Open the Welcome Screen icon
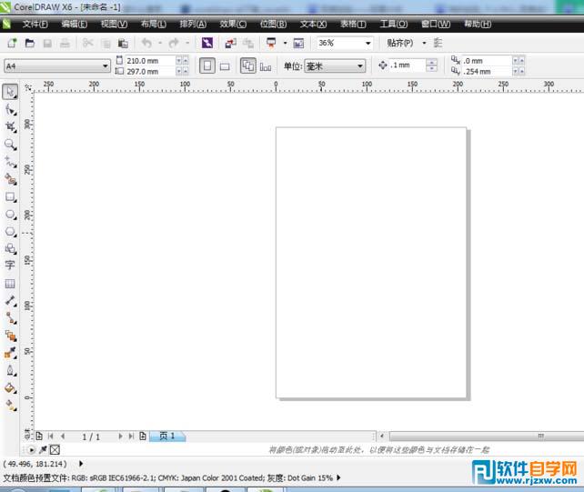 click(x=298, y=44)
